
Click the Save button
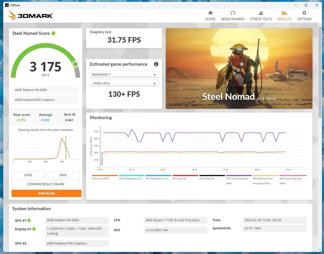pyautogui.click(x=63, y=175)
